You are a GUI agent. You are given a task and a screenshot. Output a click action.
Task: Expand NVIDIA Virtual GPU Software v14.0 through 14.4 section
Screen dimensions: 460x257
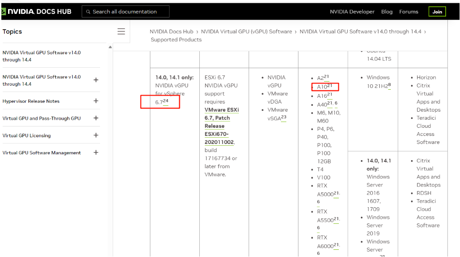pyautogui.click(x=96, y=80)
